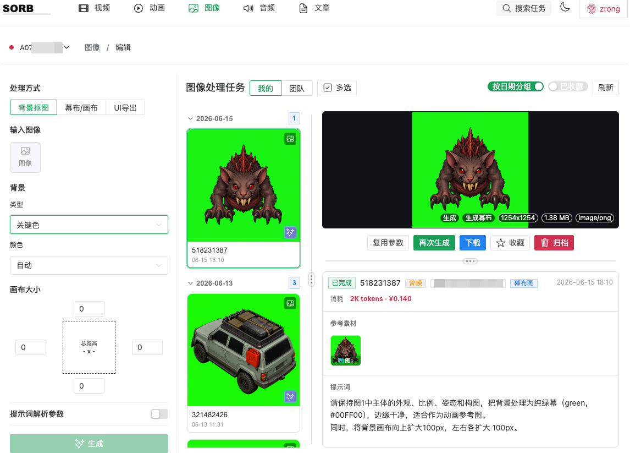The image size is (630, 453).
Task: Click the 幕布图 tag
Action: [x=523, y=283]
